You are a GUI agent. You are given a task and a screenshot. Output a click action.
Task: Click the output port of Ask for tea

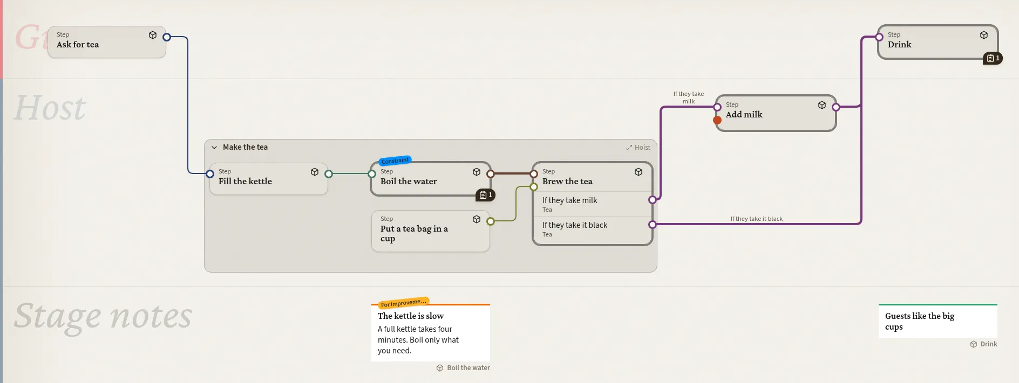pos(167,37)
